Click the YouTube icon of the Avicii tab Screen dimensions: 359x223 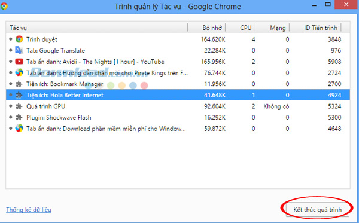click(19, 62)
